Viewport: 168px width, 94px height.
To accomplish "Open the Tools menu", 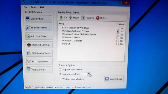I will pos(34,7).
